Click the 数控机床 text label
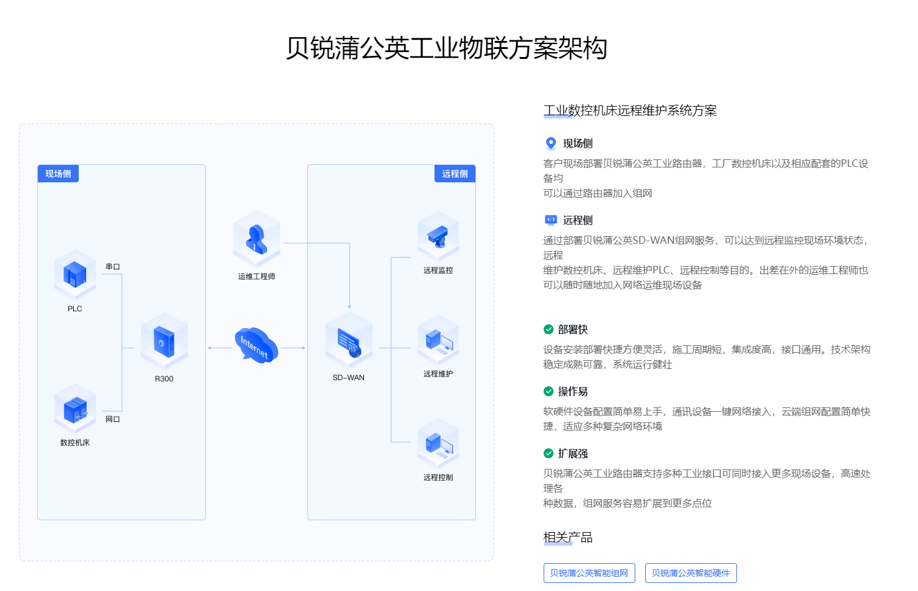The width and height of the screenshot is (918, 591). (75, 443)
